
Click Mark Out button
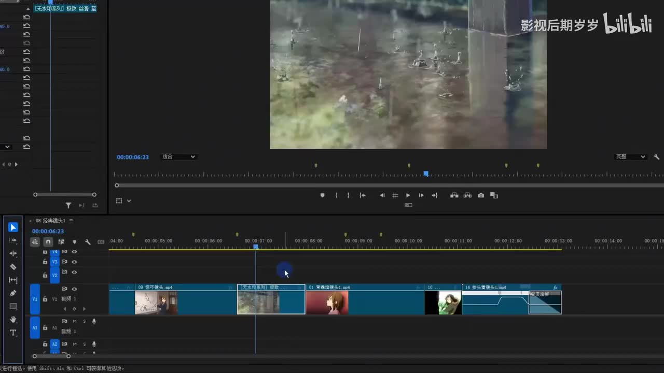tap(348, 195)
